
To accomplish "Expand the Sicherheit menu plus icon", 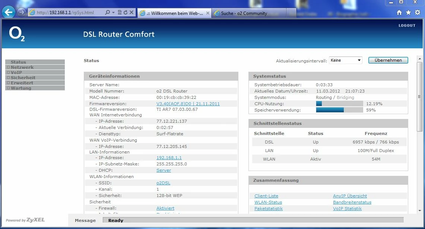I will click(x=9, y=77).
